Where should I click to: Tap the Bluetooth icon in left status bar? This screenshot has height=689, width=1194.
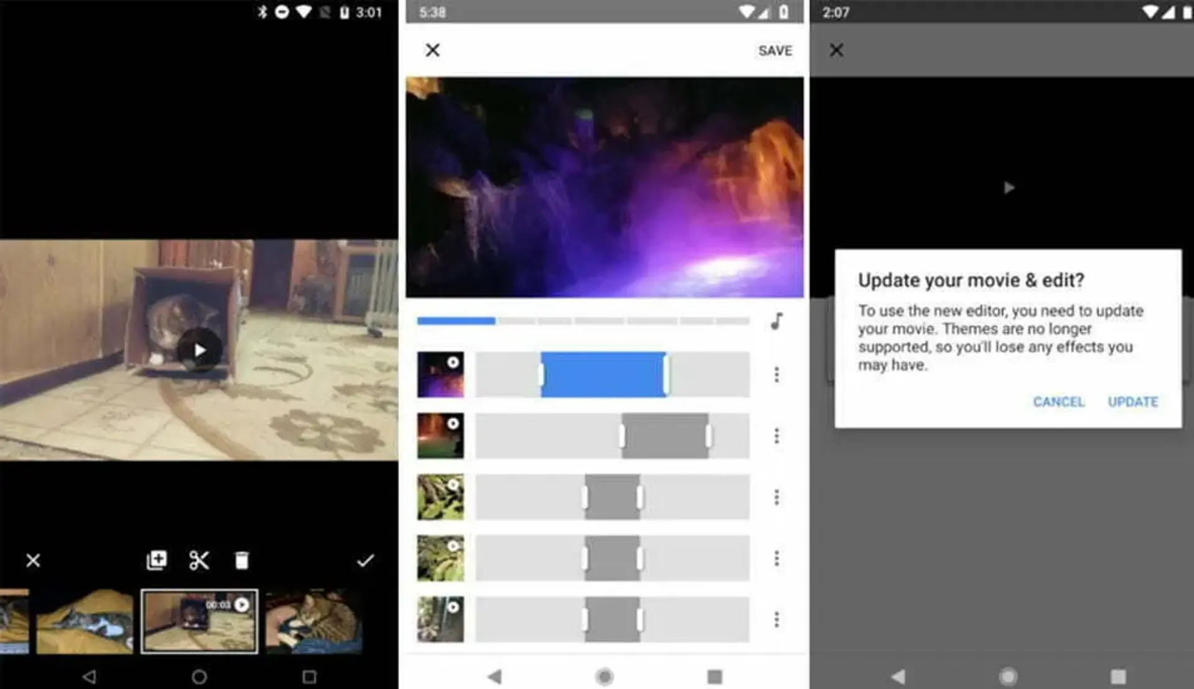point(262,12)
